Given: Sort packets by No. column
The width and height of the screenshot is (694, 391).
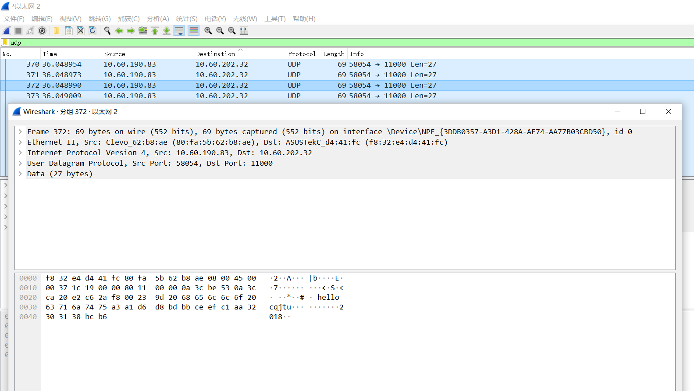Looking at the screenshot, I should [x=21, y=54].
